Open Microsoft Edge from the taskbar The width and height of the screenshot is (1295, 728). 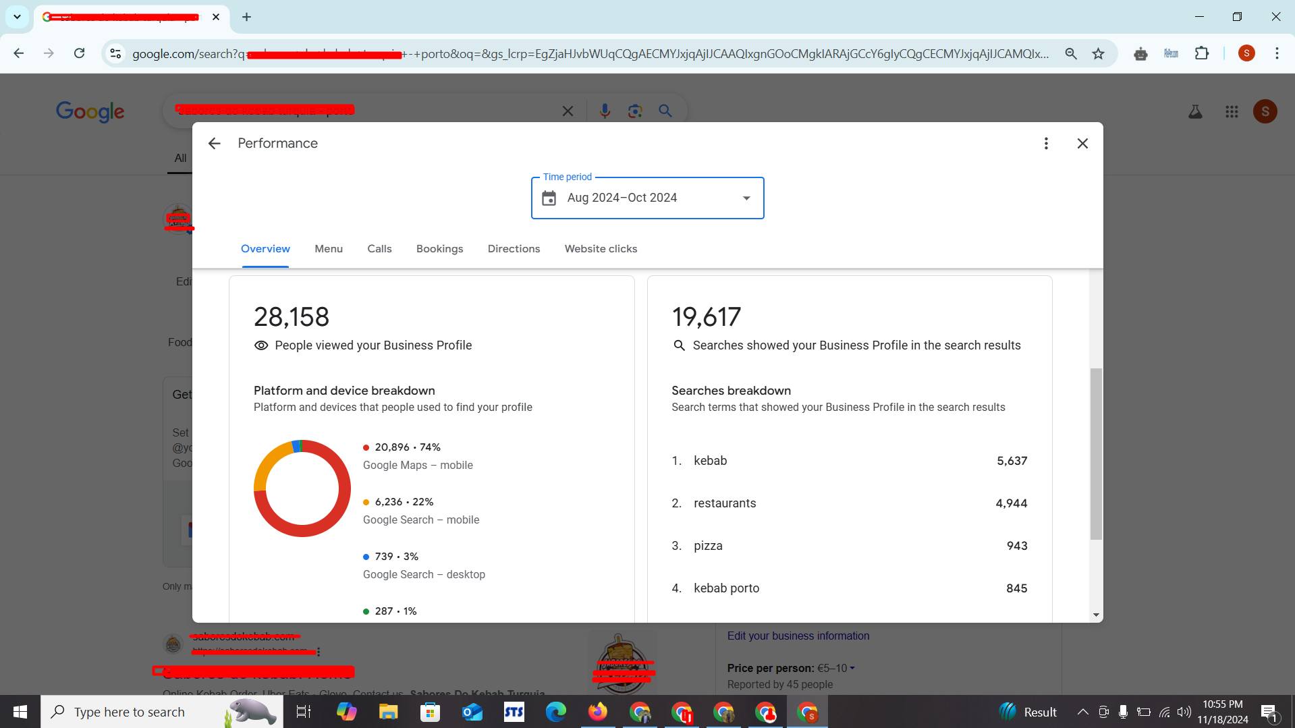pyautogui.click(x=556, y=712)
